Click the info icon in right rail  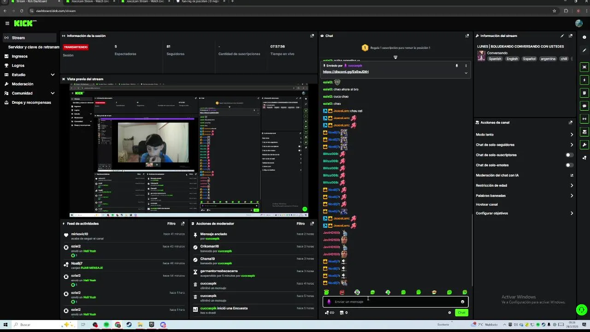(x=584, y=37)
